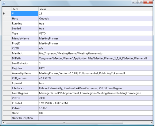Image resolution: width=155 pixels, height=126 pixels.
Task: Select the 'Manifest' item cell
Action: (25, 53)
